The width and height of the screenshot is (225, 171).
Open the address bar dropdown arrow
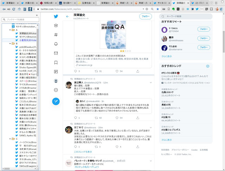pyautogui.click(x=143, y=9)
